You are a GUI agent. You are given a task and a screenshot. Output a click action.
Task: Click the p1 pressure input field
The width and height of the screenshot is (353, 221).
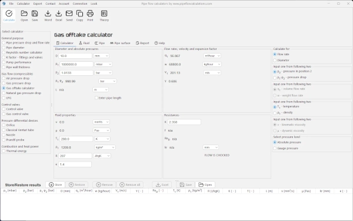76,64
